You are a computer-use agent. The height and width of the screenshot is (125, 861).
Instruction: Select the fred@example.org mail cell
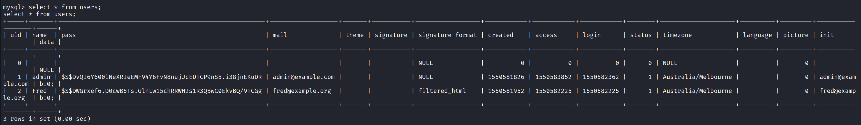[302, 91]
